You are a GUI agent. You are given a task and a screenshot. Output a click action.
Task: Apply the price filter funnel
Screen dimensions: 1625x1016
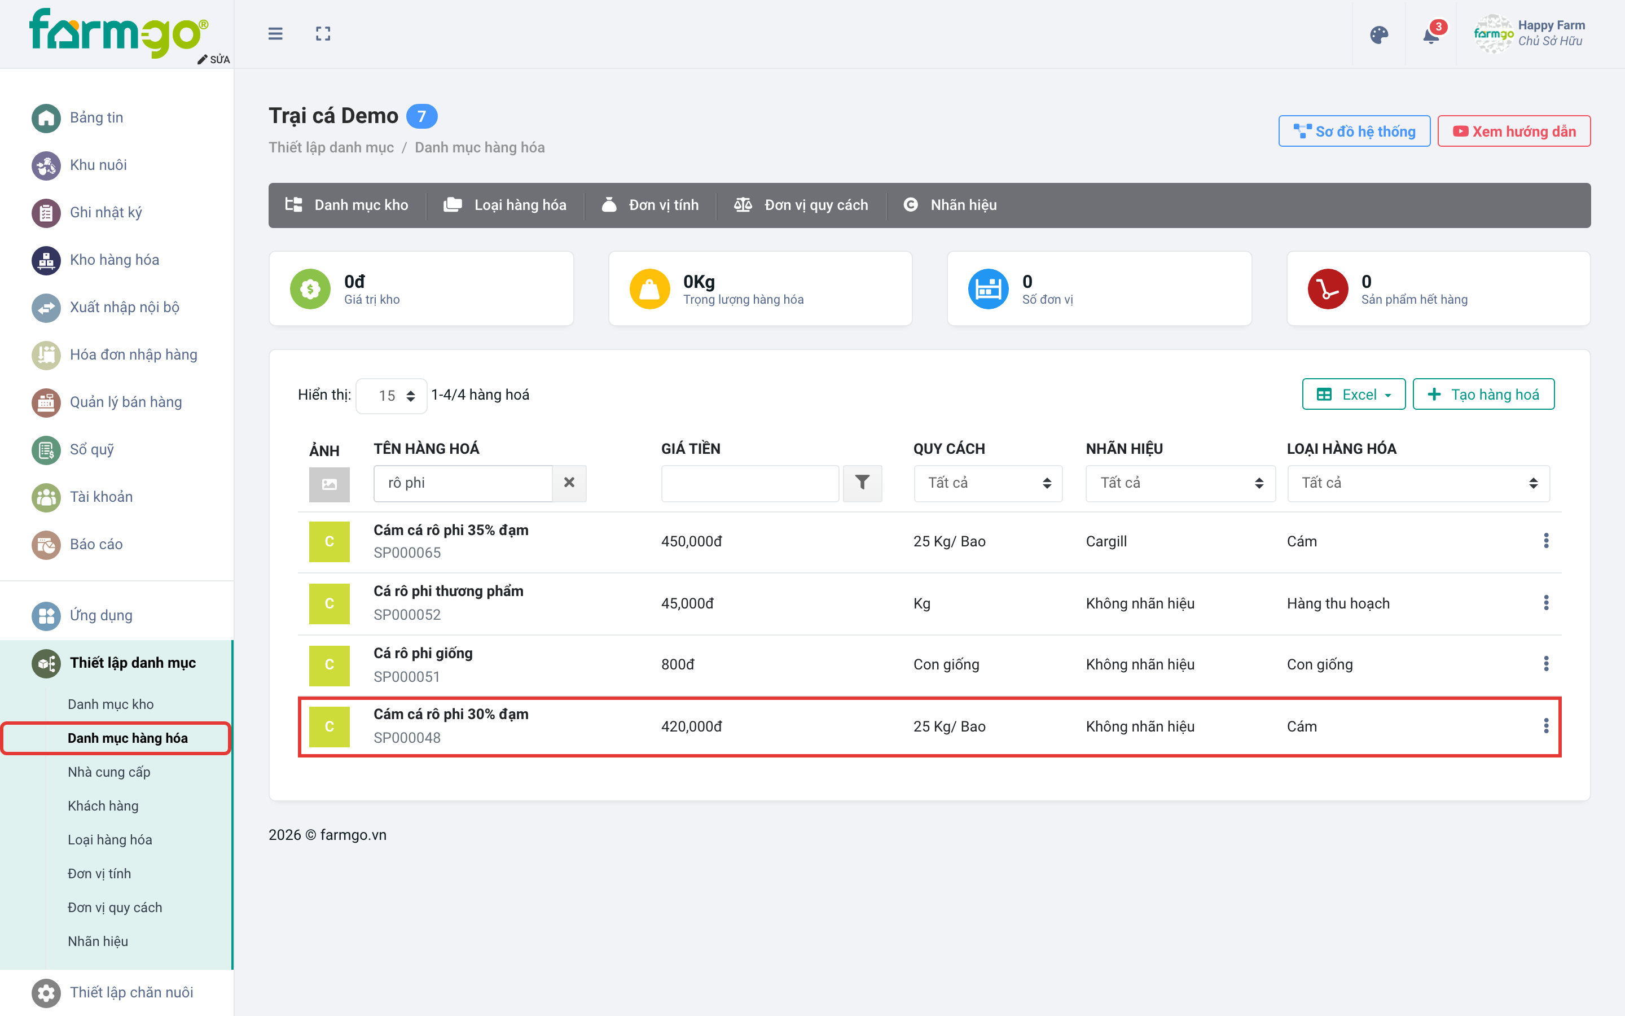(x=862, y=483)
